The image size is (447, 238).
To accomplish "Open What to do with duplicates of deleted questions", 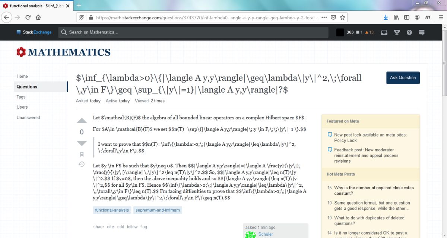I will [369, 221].
